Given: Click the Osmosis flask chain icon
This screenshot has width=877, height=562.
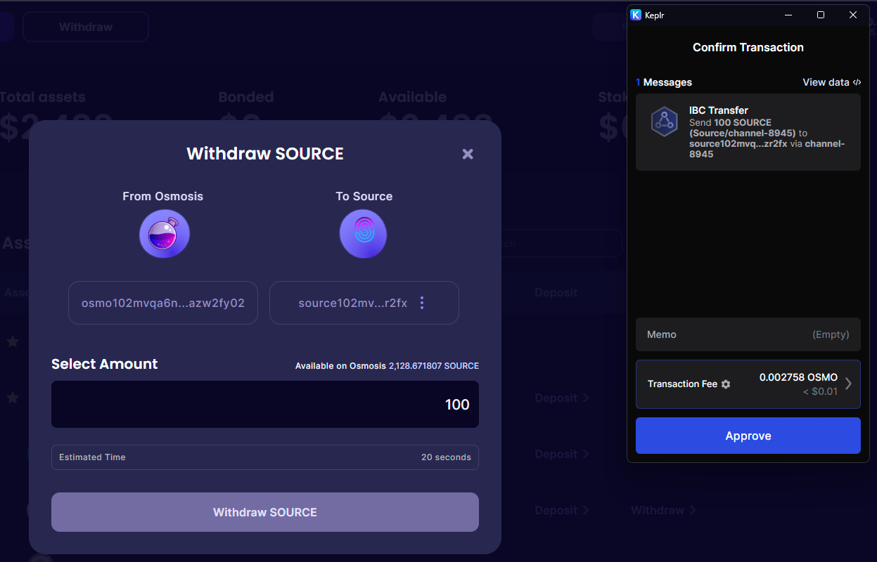Looking at the screenshot, I should (x=165, y=234).
